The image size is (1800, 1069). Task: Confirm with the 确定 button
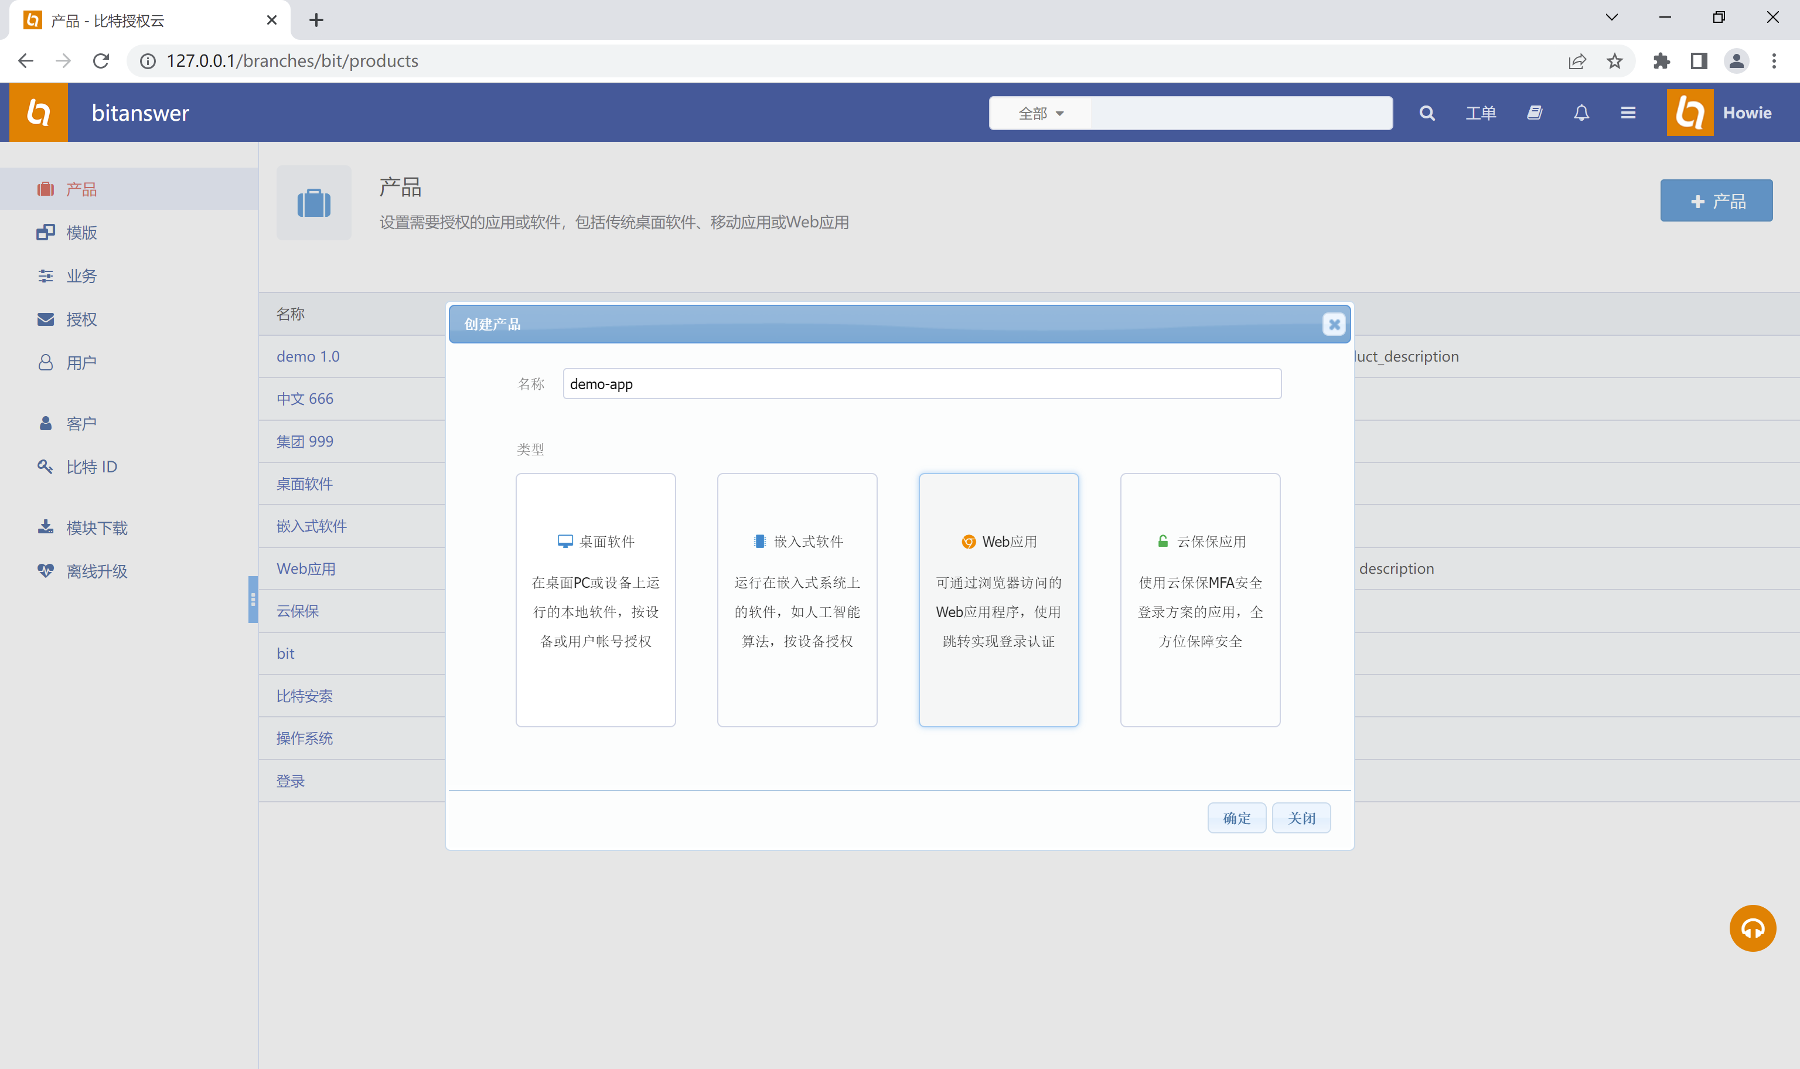point(1236,818)
